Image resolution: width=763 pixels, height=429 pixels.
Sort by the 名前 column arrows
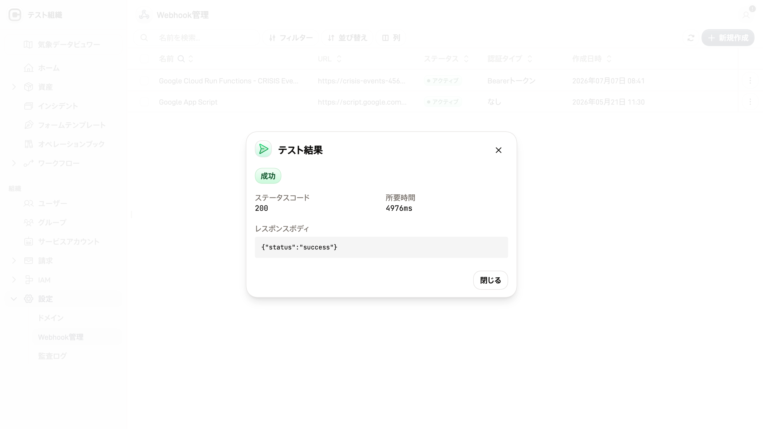click(x=191, y=59)
